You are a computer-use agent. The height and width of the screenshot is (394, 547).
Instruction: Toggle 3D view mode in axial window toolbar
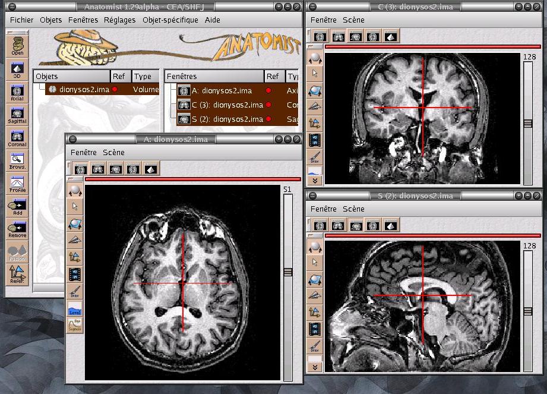point(151,169)
